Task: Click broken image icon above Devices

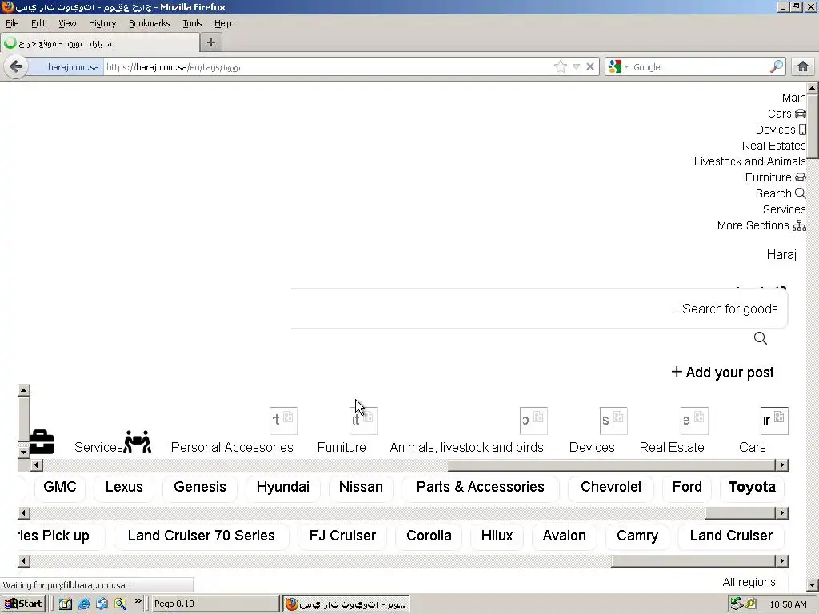Action: (x=613, y=421)
